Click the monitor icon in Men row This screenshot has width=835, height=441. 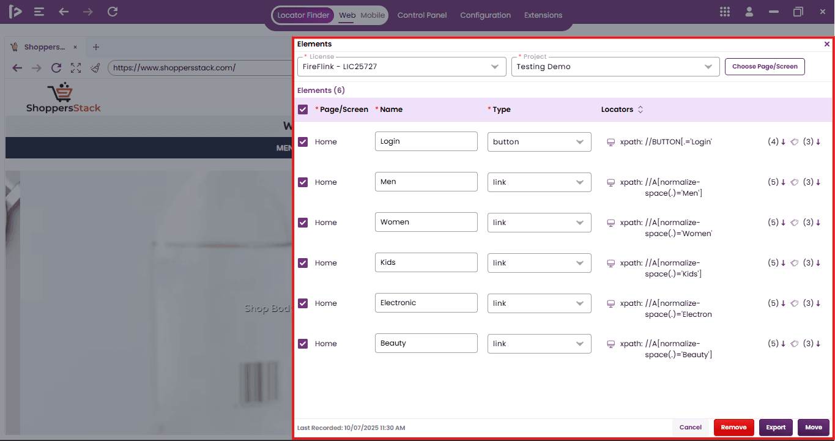[610, 182]
